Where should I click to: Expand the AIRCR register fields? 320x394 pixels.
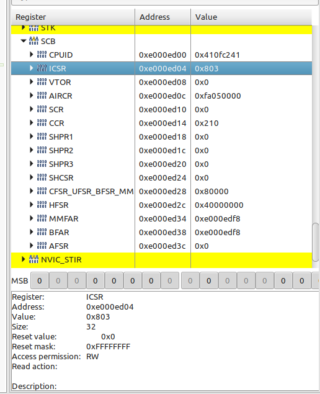32,95
